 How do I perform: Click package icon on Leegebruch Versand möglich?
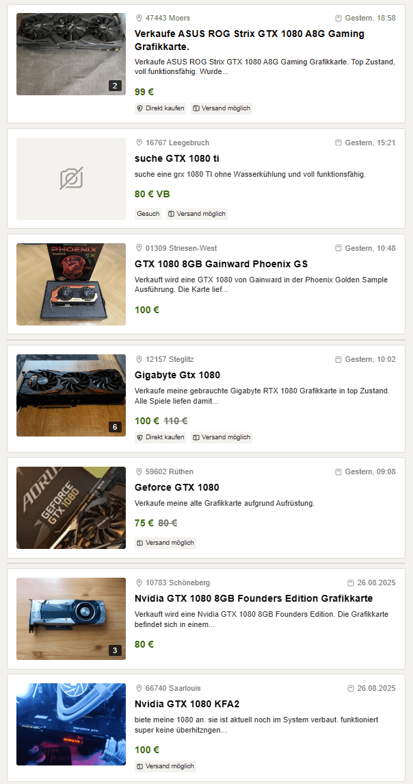point(171,214)
